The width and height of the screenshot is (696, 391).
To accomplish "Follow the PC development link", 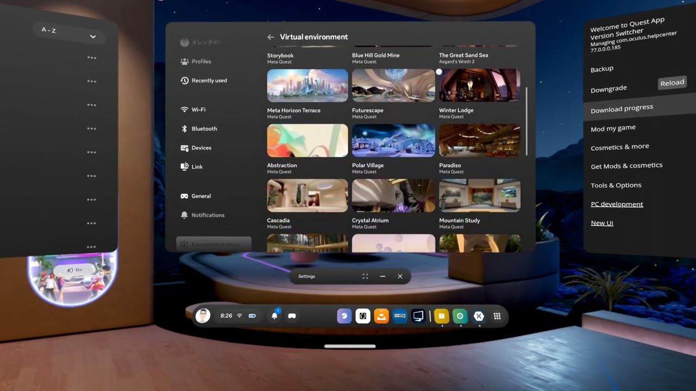I will click(x=617, y=204).
